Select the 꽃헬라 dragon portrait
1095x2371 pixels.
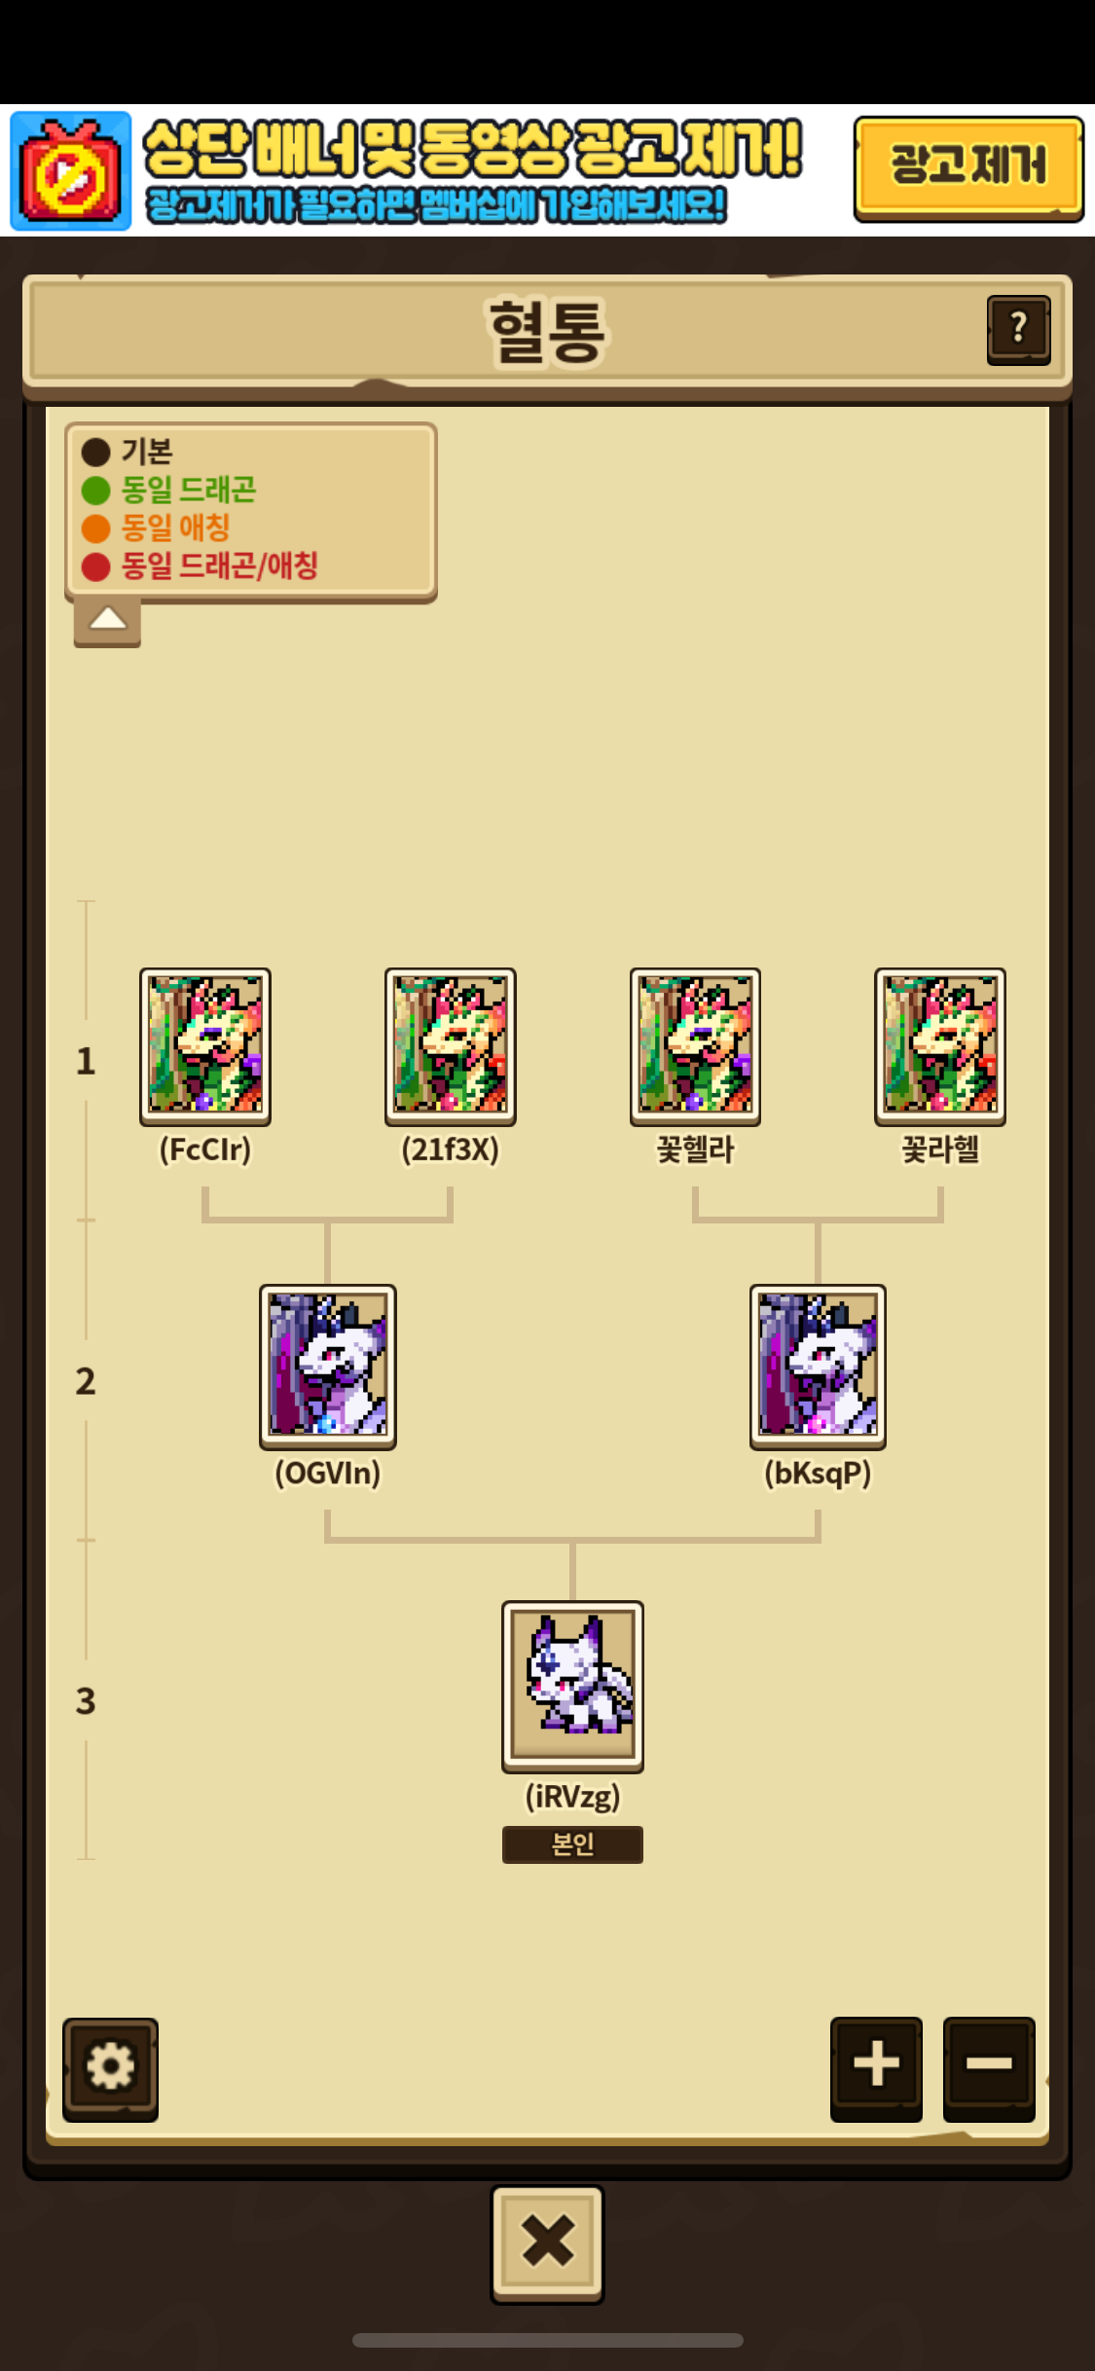coord(695,1046)
